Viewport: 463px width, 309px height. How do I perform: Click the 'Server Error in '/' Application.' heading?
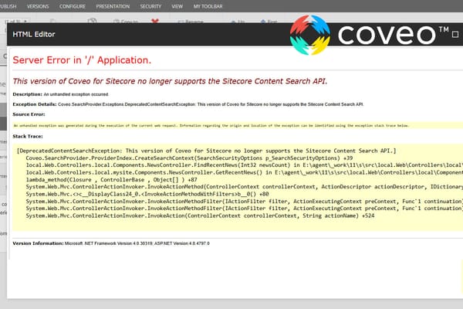tap(82, 60)
